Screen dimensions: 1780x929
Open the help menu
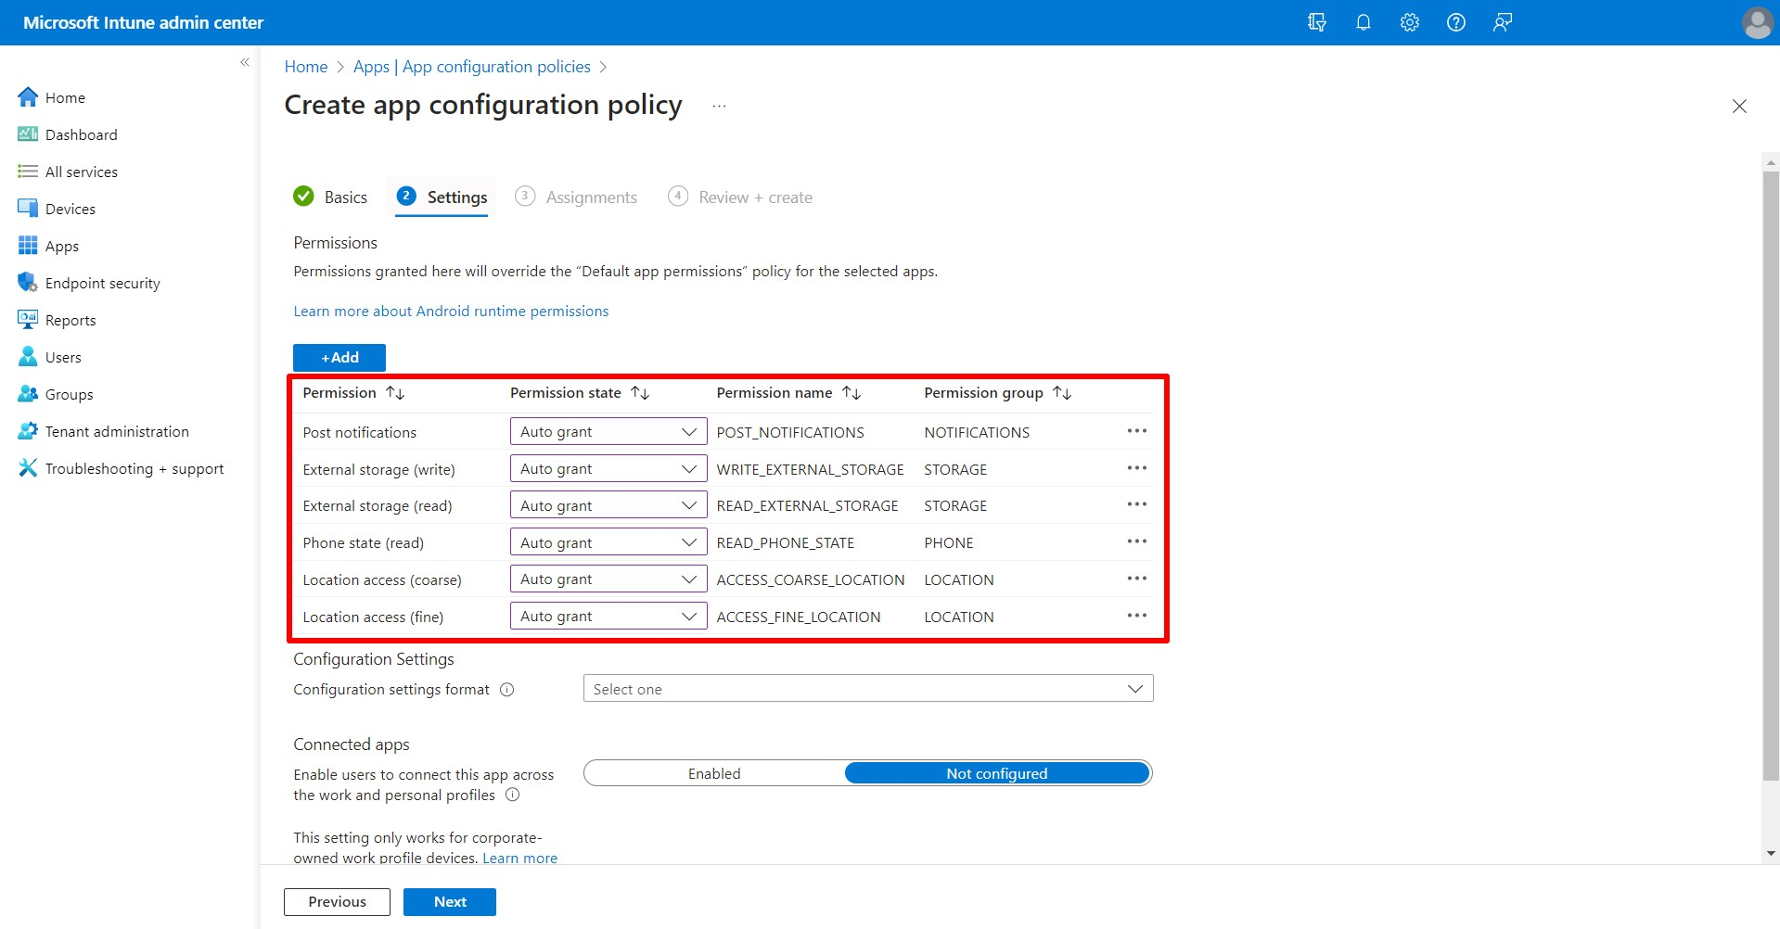(x=1455, y=21)
